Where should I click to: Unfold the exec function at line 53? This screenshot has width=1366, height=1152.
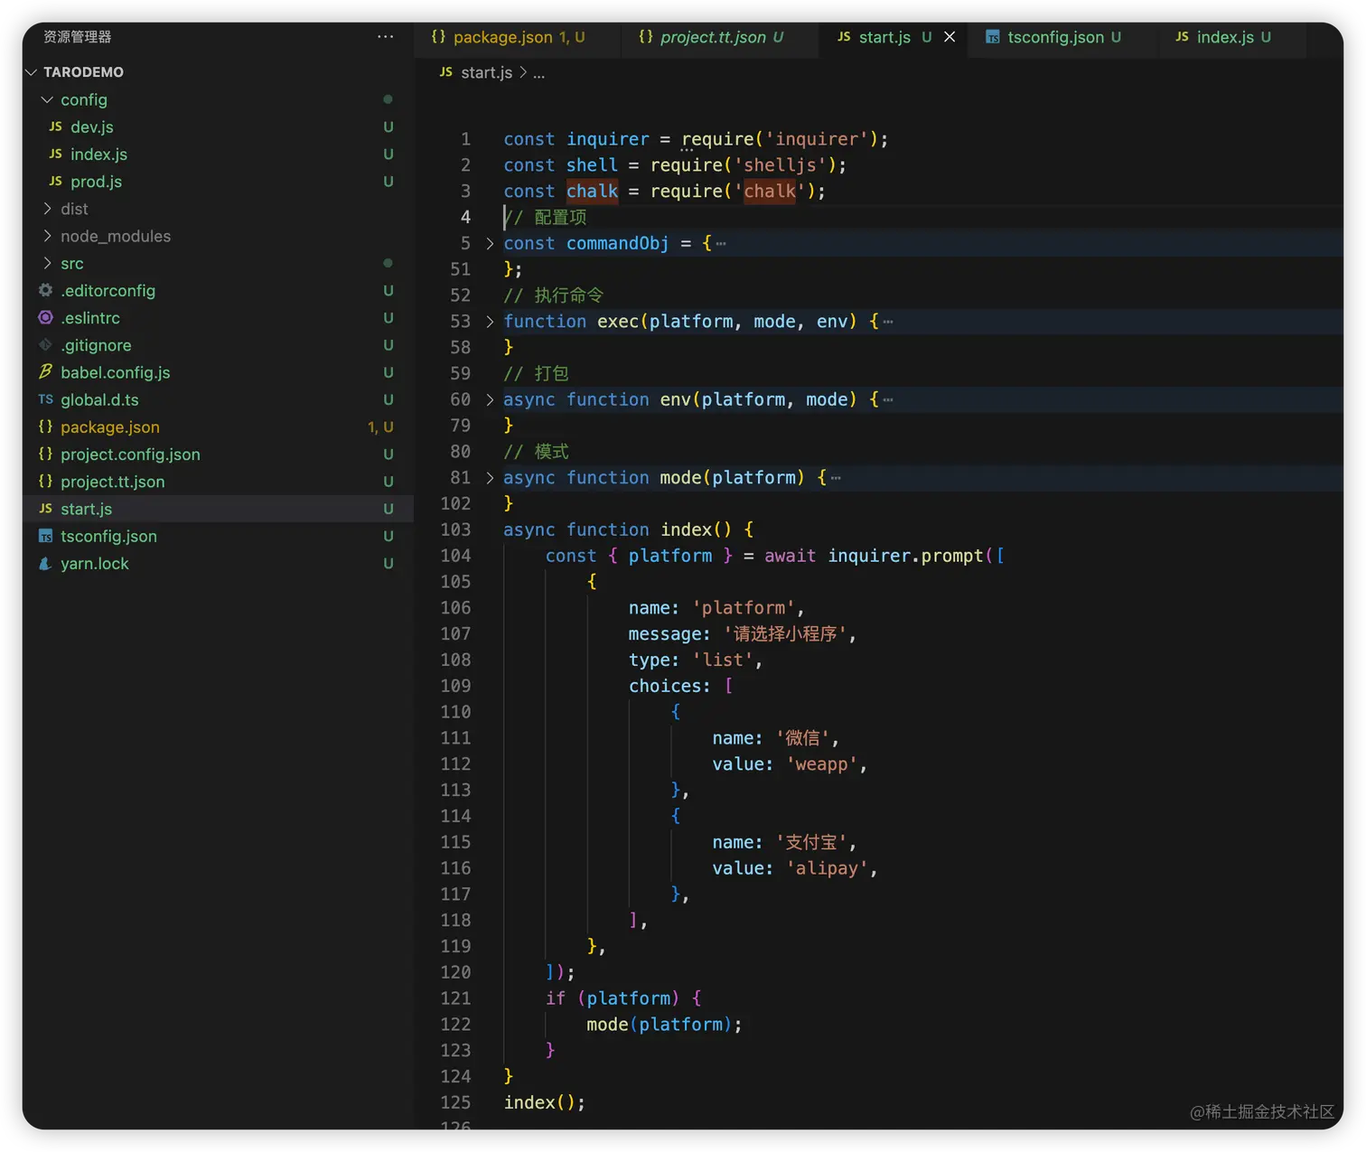490,322
